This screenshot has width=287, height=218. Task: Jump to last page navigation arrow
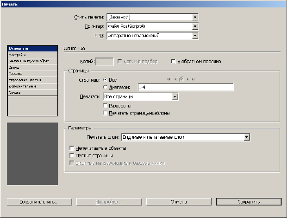pos(193,79)
